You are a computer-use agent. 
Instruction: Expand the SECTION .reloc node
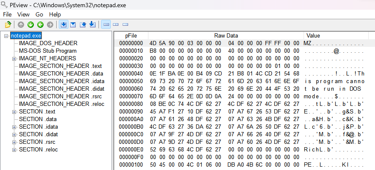14,150
